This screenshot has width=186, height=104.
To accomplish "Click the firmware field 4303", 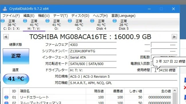I will pos(93,45).
